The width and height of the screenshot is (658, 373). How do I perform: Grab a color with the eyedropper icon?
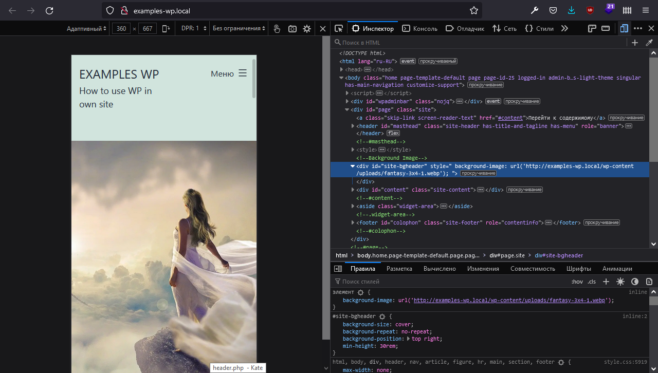click(649, 43)
